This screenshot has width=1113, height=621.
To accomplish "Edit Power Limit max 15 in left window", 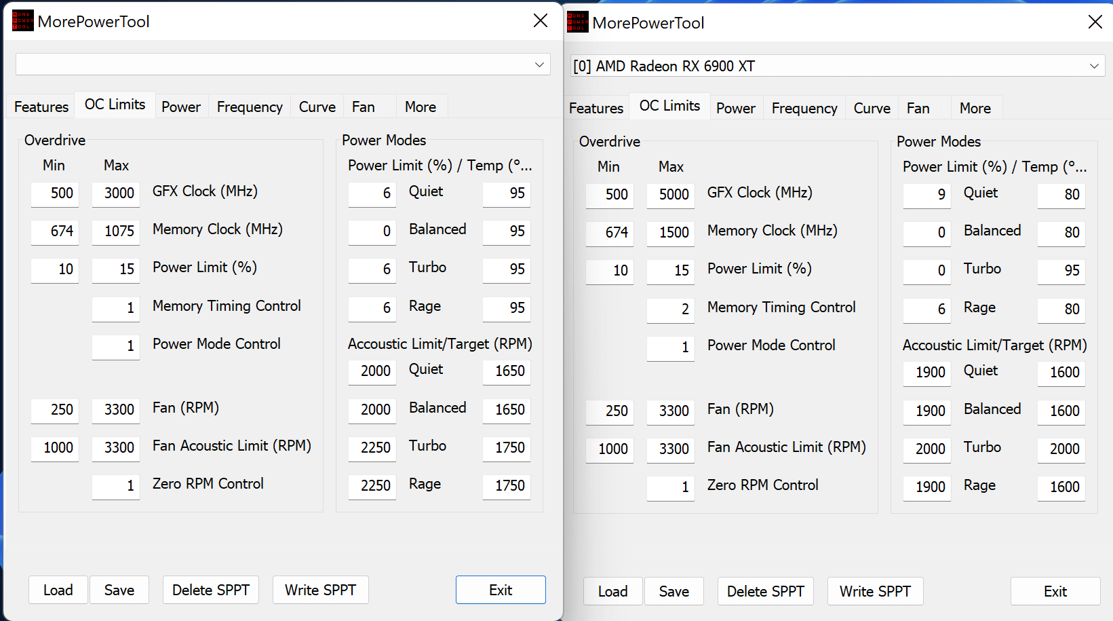I will (116, 269).
